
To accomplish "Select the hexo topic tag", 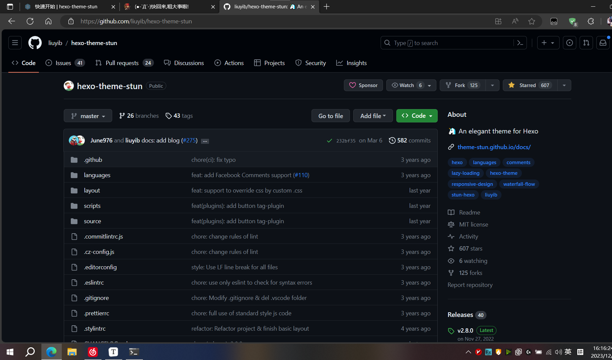I will tap(457, 162).
